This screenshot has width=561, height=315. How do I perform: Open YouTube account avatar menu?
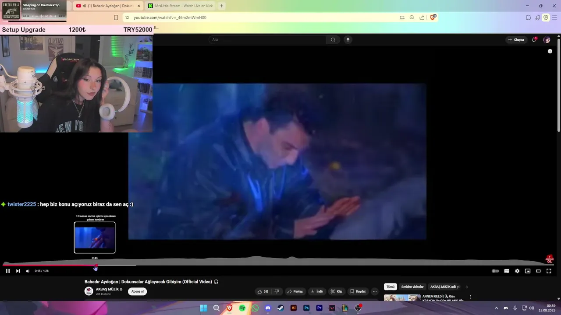click(x=547, y=40)
